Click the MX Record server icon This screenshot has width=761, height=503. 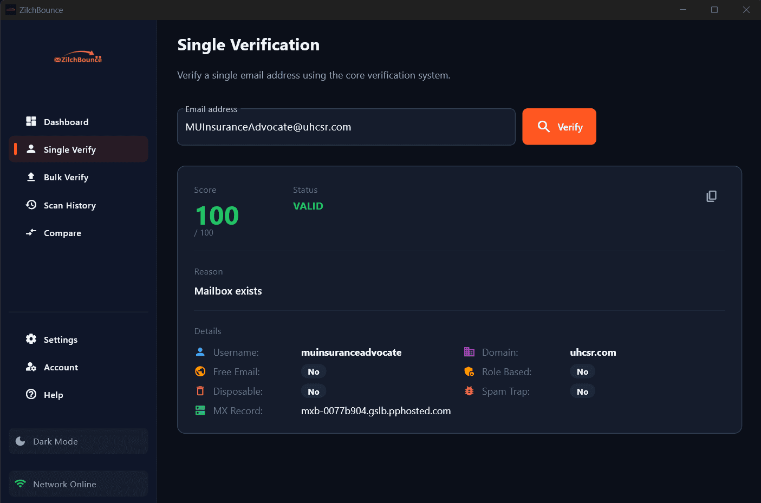[200, 410]
